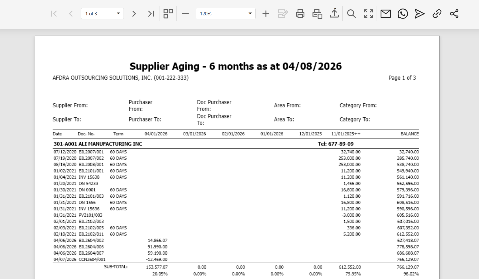The height and width of the screenshot is (279, 479).
Task: Click the 'Supplier To:' label
Action: (x=67, y=119)
